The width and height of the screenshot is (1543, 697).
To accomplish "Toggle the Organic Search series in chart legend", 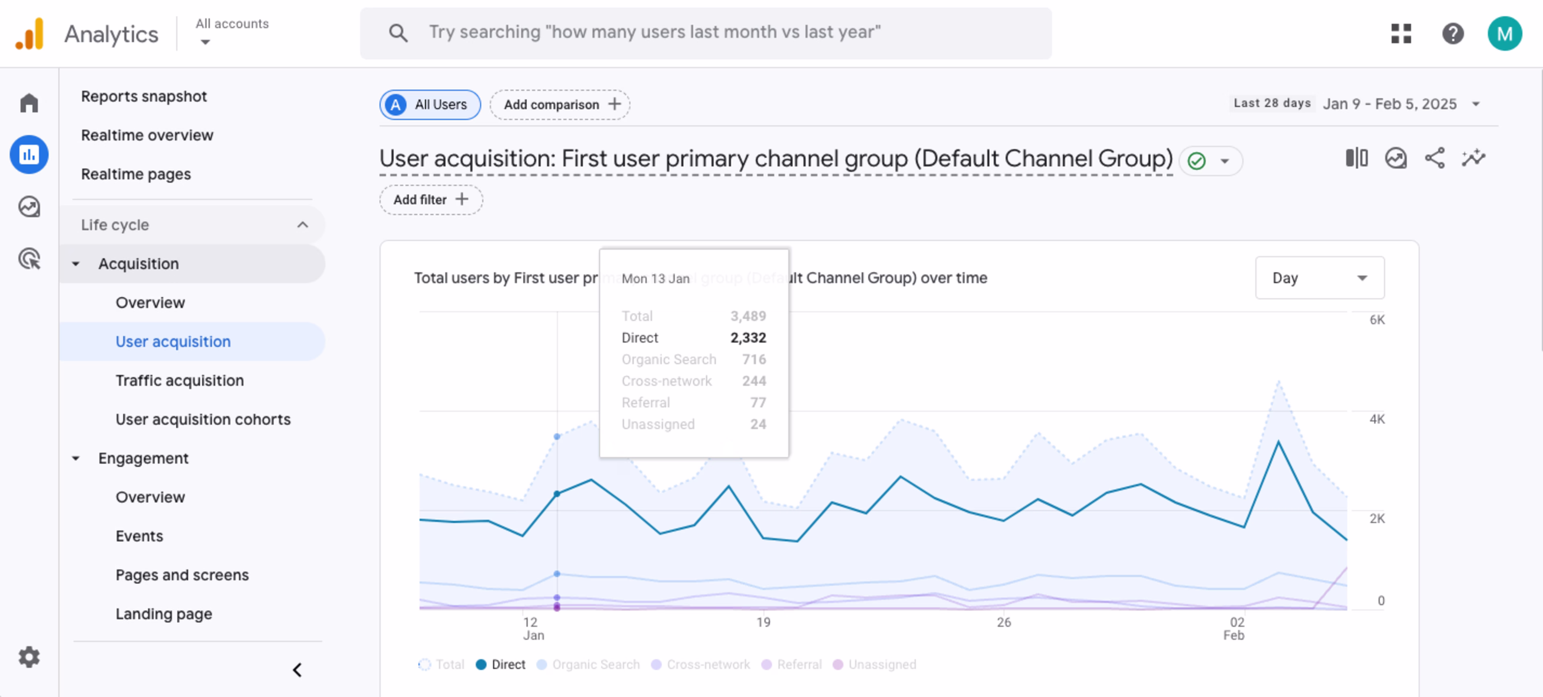I will tap(596, 664).
